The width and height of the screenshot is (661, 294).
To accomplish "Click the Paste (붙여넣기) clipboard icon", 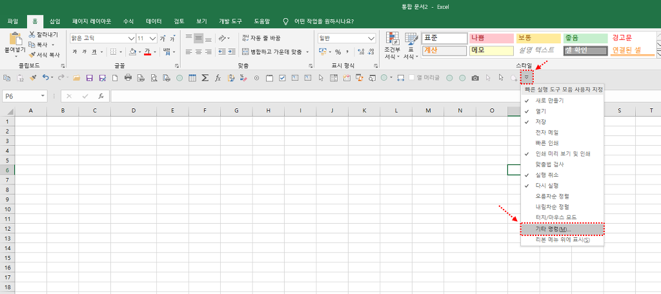I will point(14,39).
